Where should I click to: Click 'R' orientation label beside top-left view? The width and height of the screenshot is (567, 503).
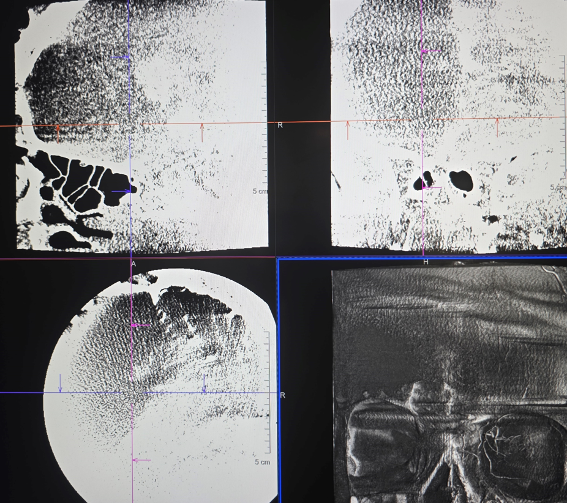tap(280, 125)
